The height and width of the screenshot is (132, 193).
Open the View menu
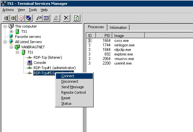pyautogui.click(x=21, y=10)
